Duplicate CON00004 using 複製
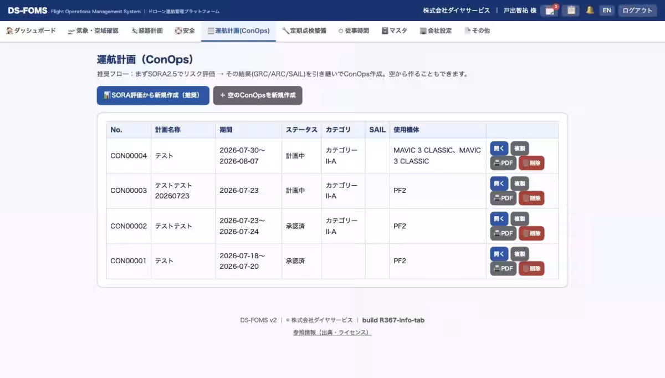This screenshot has height=378, width=665. pos(520,149)
